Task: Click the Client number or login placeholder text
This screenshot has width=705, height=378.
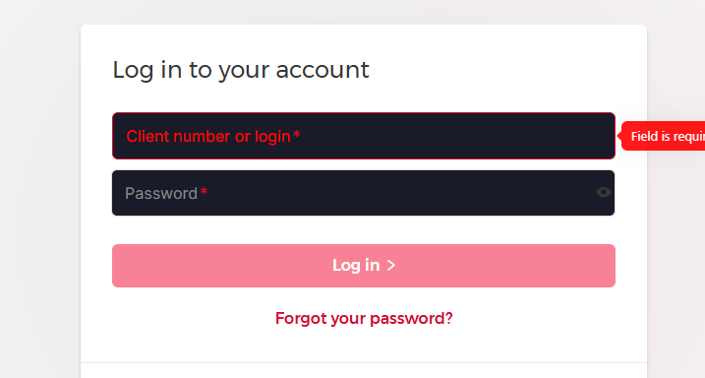Action: point(208,137)
